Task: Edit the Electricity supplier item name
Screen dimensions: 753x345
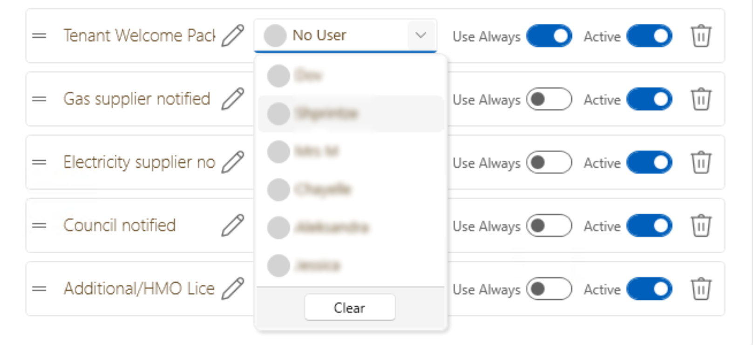Action: 232,162
